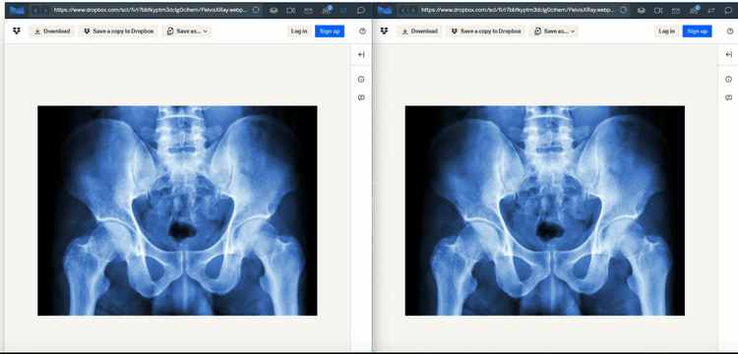The width and height of the screenshot is (738, 354).
Task: Open help question icon in right window
Action: [729, 31]
